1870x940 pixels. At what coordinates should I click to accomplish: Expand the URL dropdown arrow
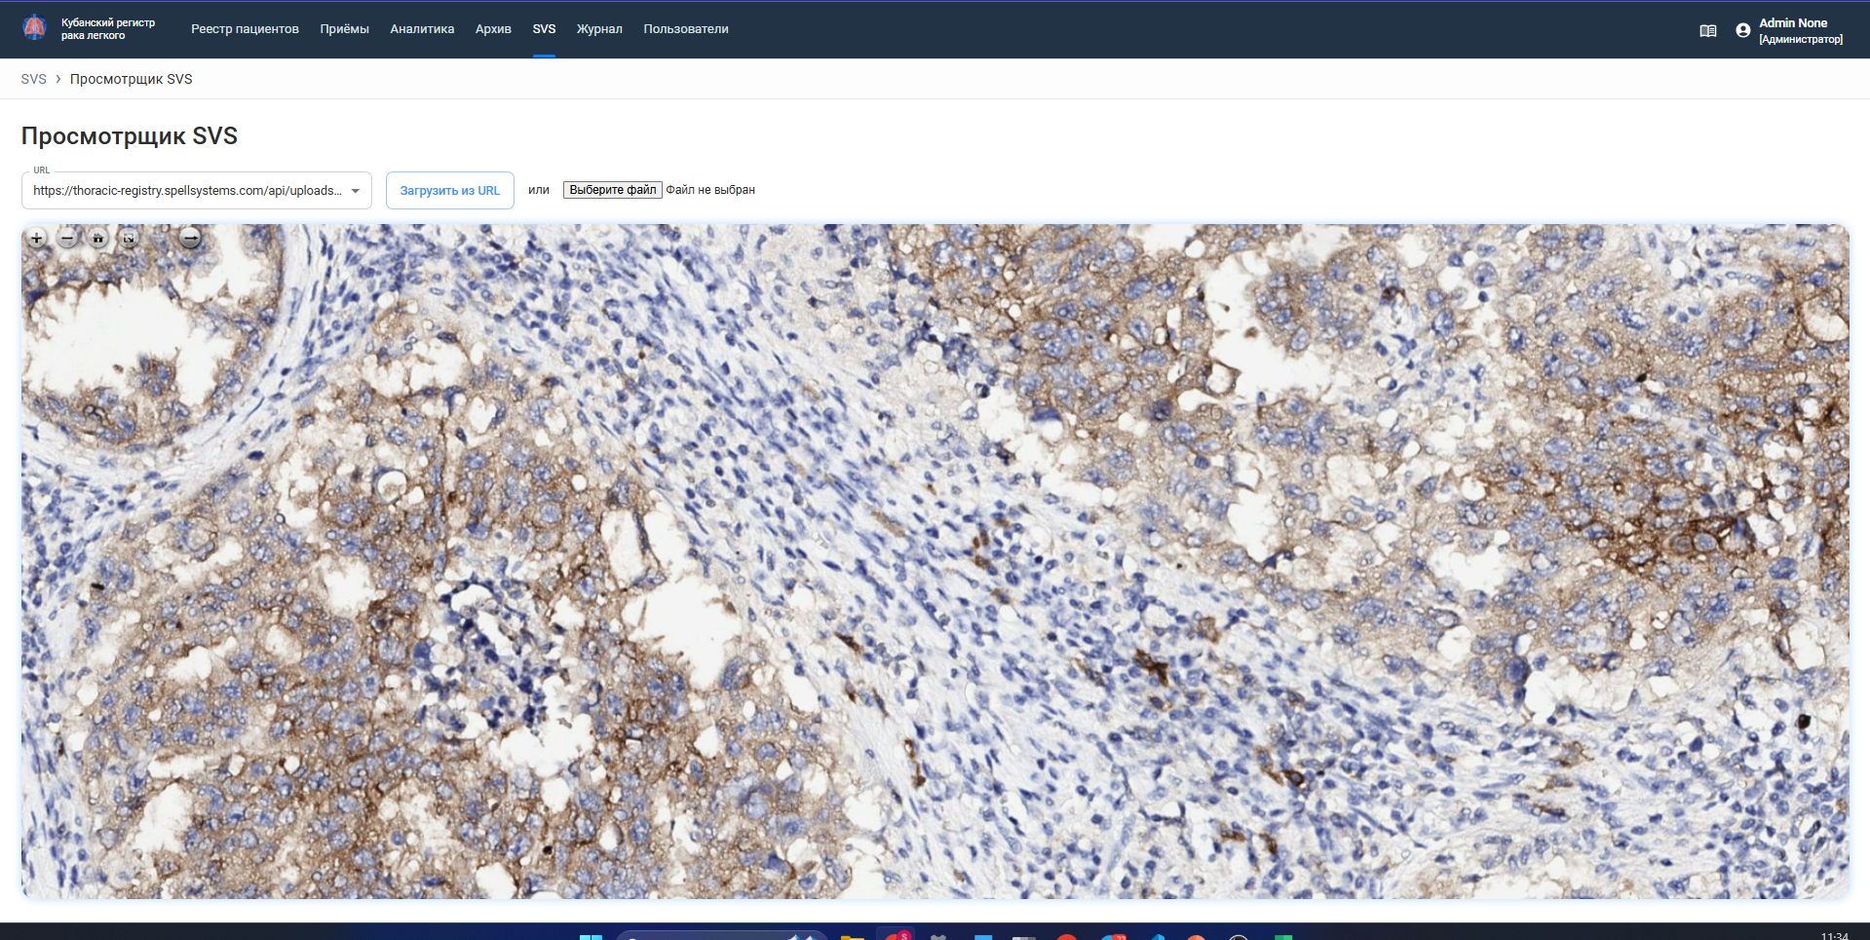[356, 191]
